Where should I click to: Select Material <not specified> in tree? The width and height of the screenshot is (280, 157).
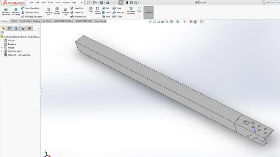coord(19,55)
